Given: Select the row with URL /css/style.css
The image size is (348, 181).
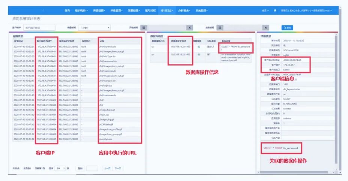Looking at the screenshot, I should click(77, 139).
